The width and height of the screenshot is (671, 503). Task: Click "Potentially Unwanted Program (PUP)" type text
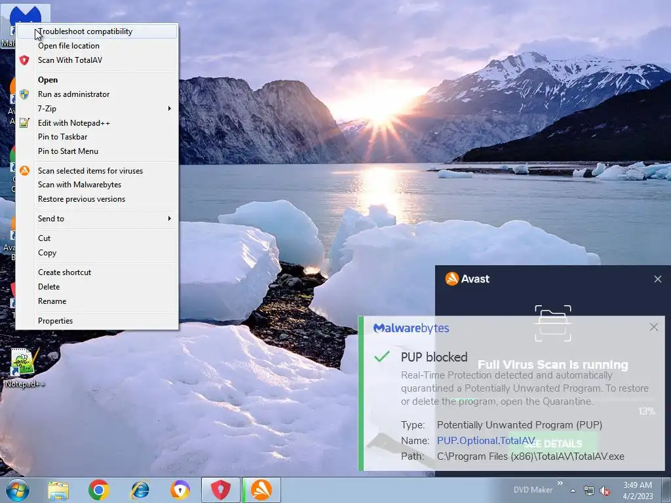(520, 425)
